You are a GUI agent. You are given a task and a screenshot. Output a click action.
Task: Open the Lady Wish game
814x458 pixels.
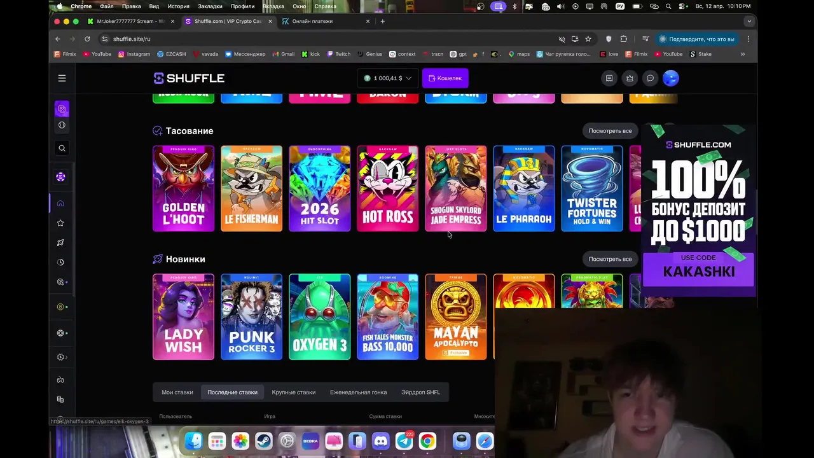point(183,317)
